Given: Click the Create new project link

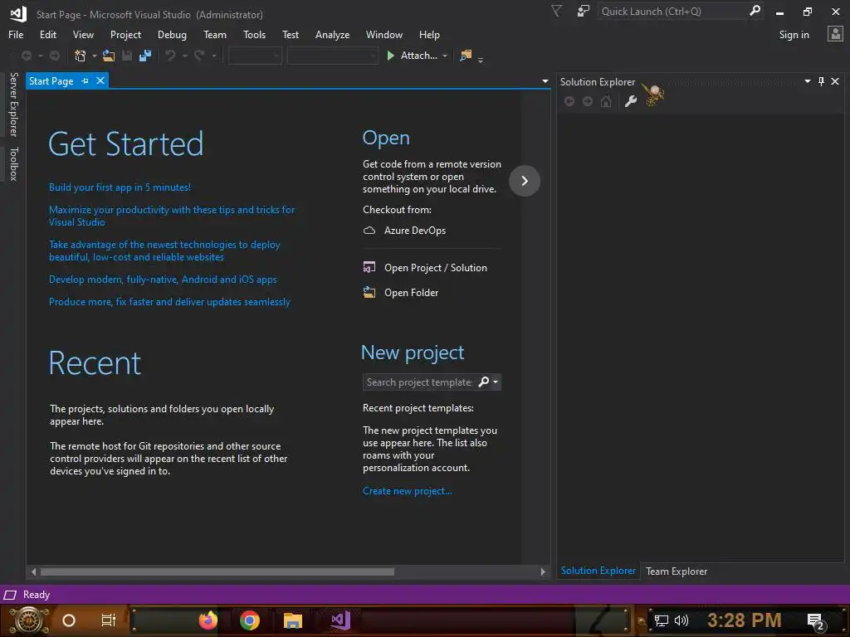Looking at the screenshot, I should click(407, 491).
